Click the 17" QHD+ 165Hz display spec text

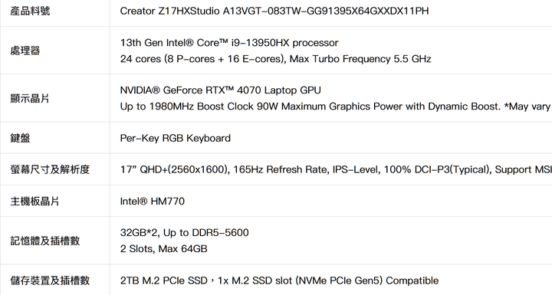(336, 169)
